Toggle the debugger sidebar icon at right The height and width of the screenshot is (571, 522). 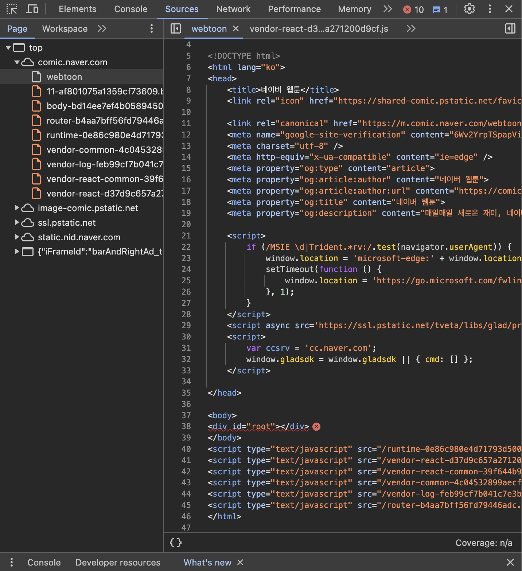pyautogui.click(x=510, y=28)
